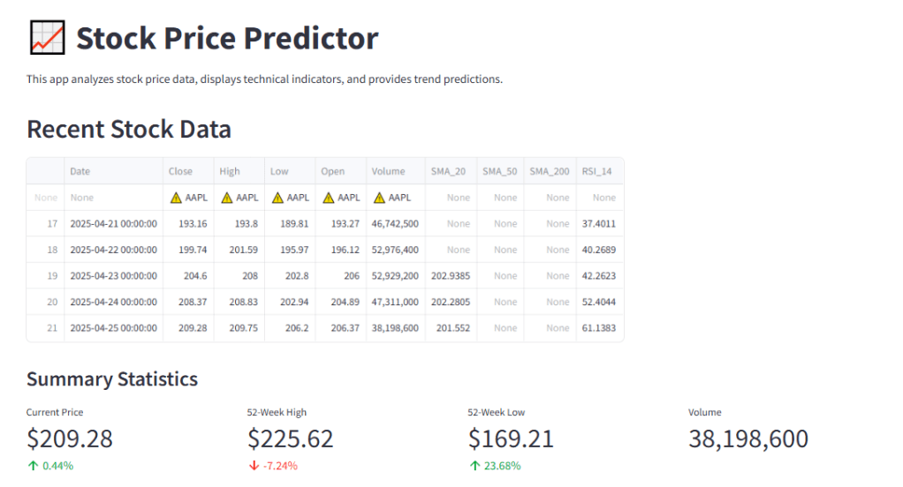Image resolution: width=903 pixels, height=487 pixels.
Task: Click the green up arrow beside 0.44%
Action: coord(33,466)
